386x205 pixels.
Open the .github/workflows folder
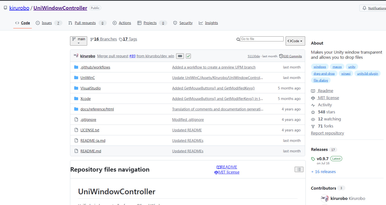click(x=95, y=67)
